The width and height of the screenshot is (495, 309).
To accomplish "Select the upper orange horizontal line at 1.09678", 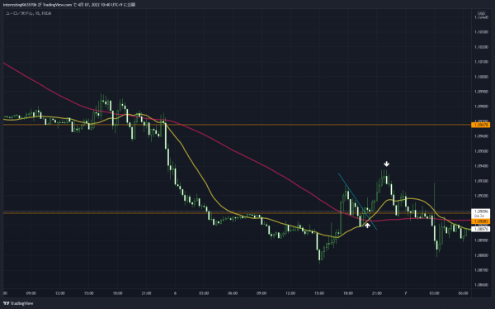I will pos(237,125).
